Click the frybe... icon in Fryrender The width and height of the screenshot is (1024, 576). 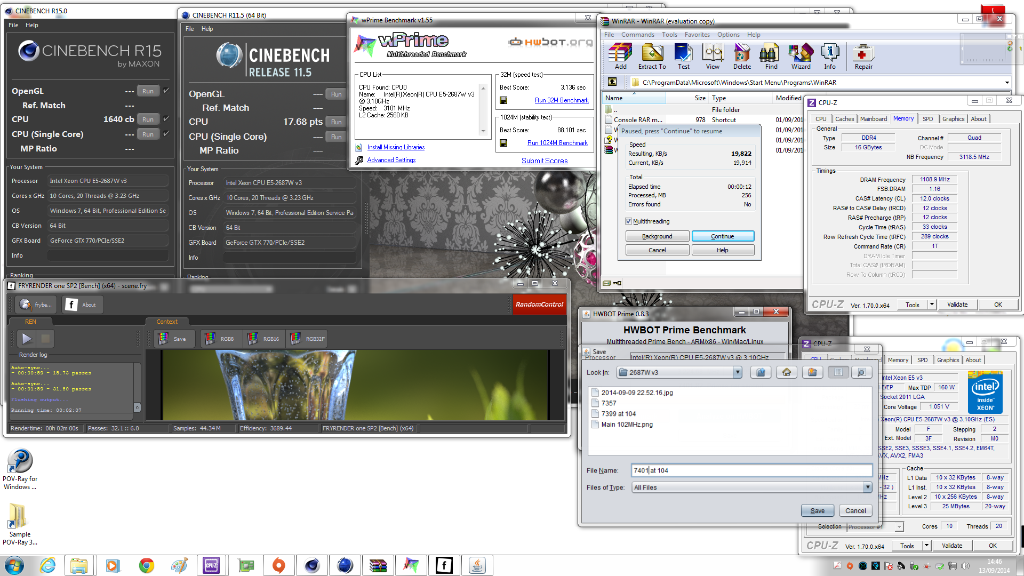tap(35, 305)
